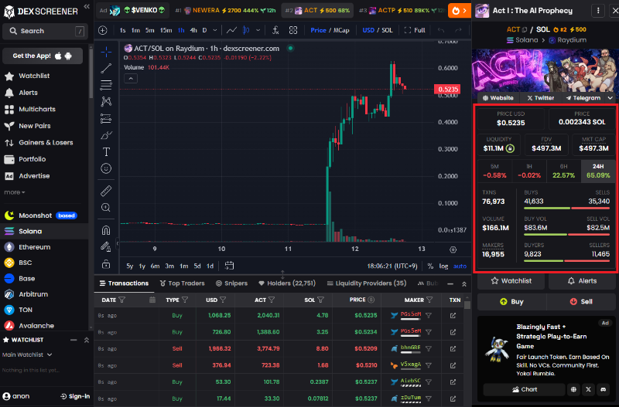
Task: Select the ruler measure tool
Action: click(106, 191)
